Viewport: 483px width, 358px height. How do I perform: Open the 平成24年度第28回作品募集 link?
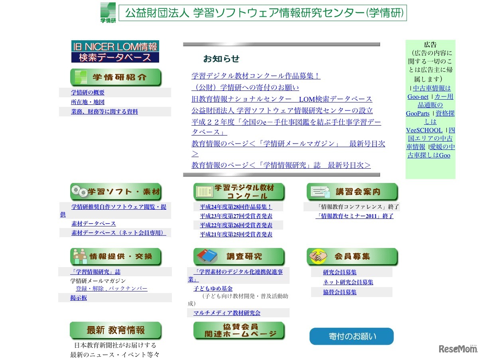235,207
